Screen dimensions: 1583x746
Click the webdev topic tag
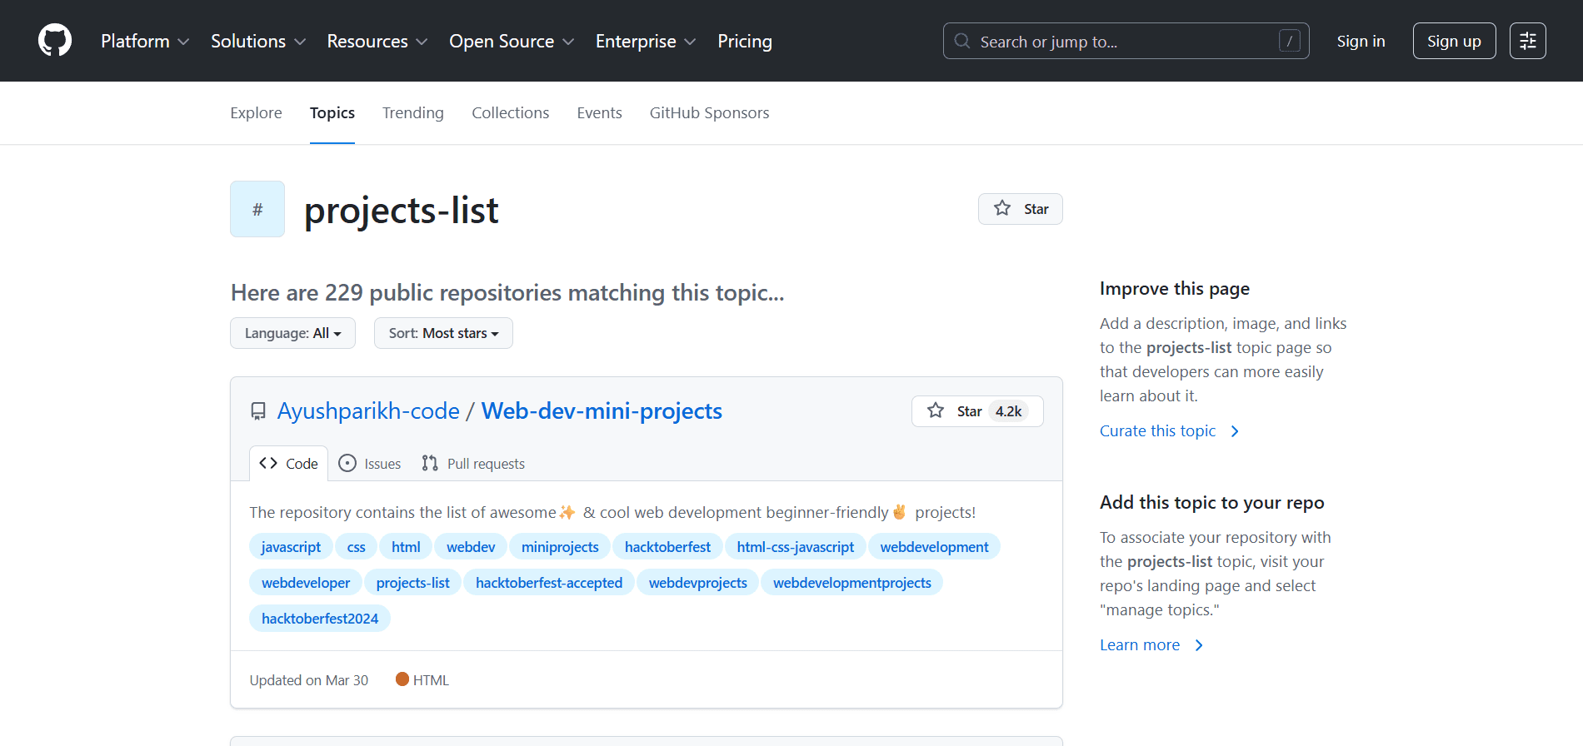[x=471, y=547]
